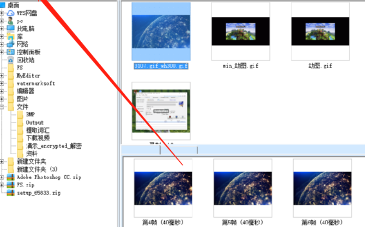Click the WPS网盘 cloud icon
The width and height of the screenshot is (365, 227).
point(10,13)
